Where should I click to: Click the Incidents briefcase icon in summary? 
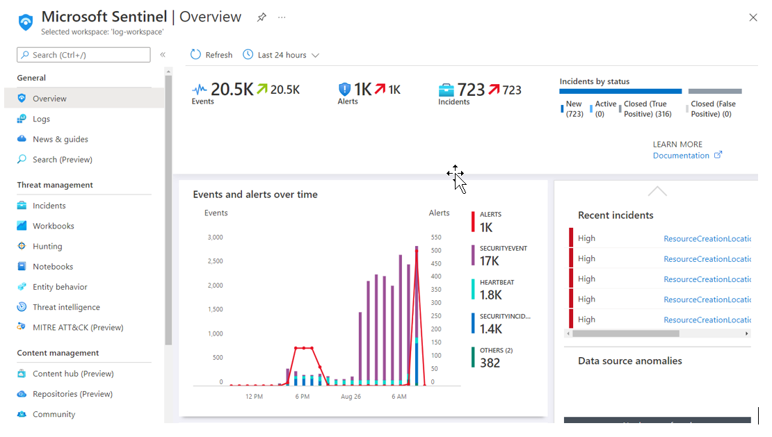pyautogui.click(x=446, y=90)
